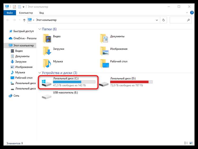Select the Музыка folder icon
198x149 pixels.
pyautogui.click(x=47, y=63)
